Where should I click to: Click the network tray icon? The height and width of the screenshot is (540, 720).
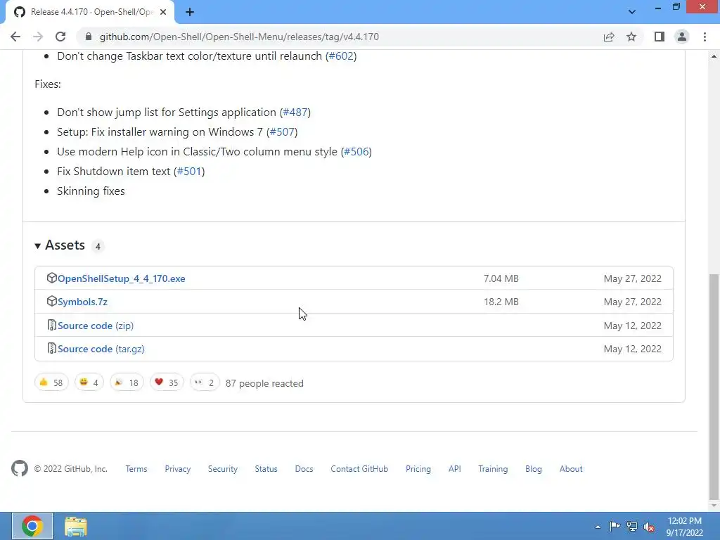point(632,526)
